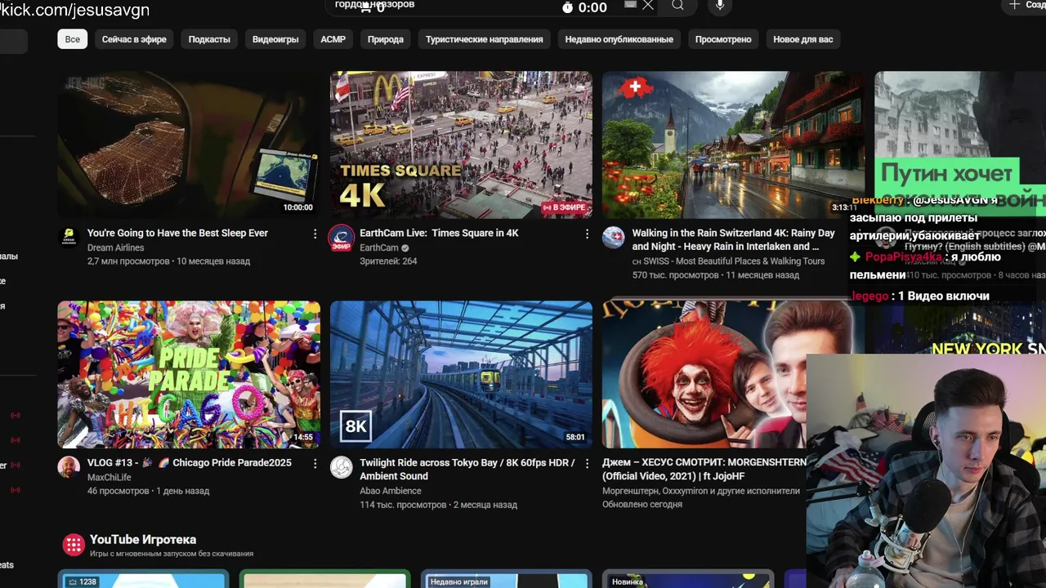Select the "ACMP" filter chip
The height and width of the screenshot is (588, 1046).
pos(333,39)
